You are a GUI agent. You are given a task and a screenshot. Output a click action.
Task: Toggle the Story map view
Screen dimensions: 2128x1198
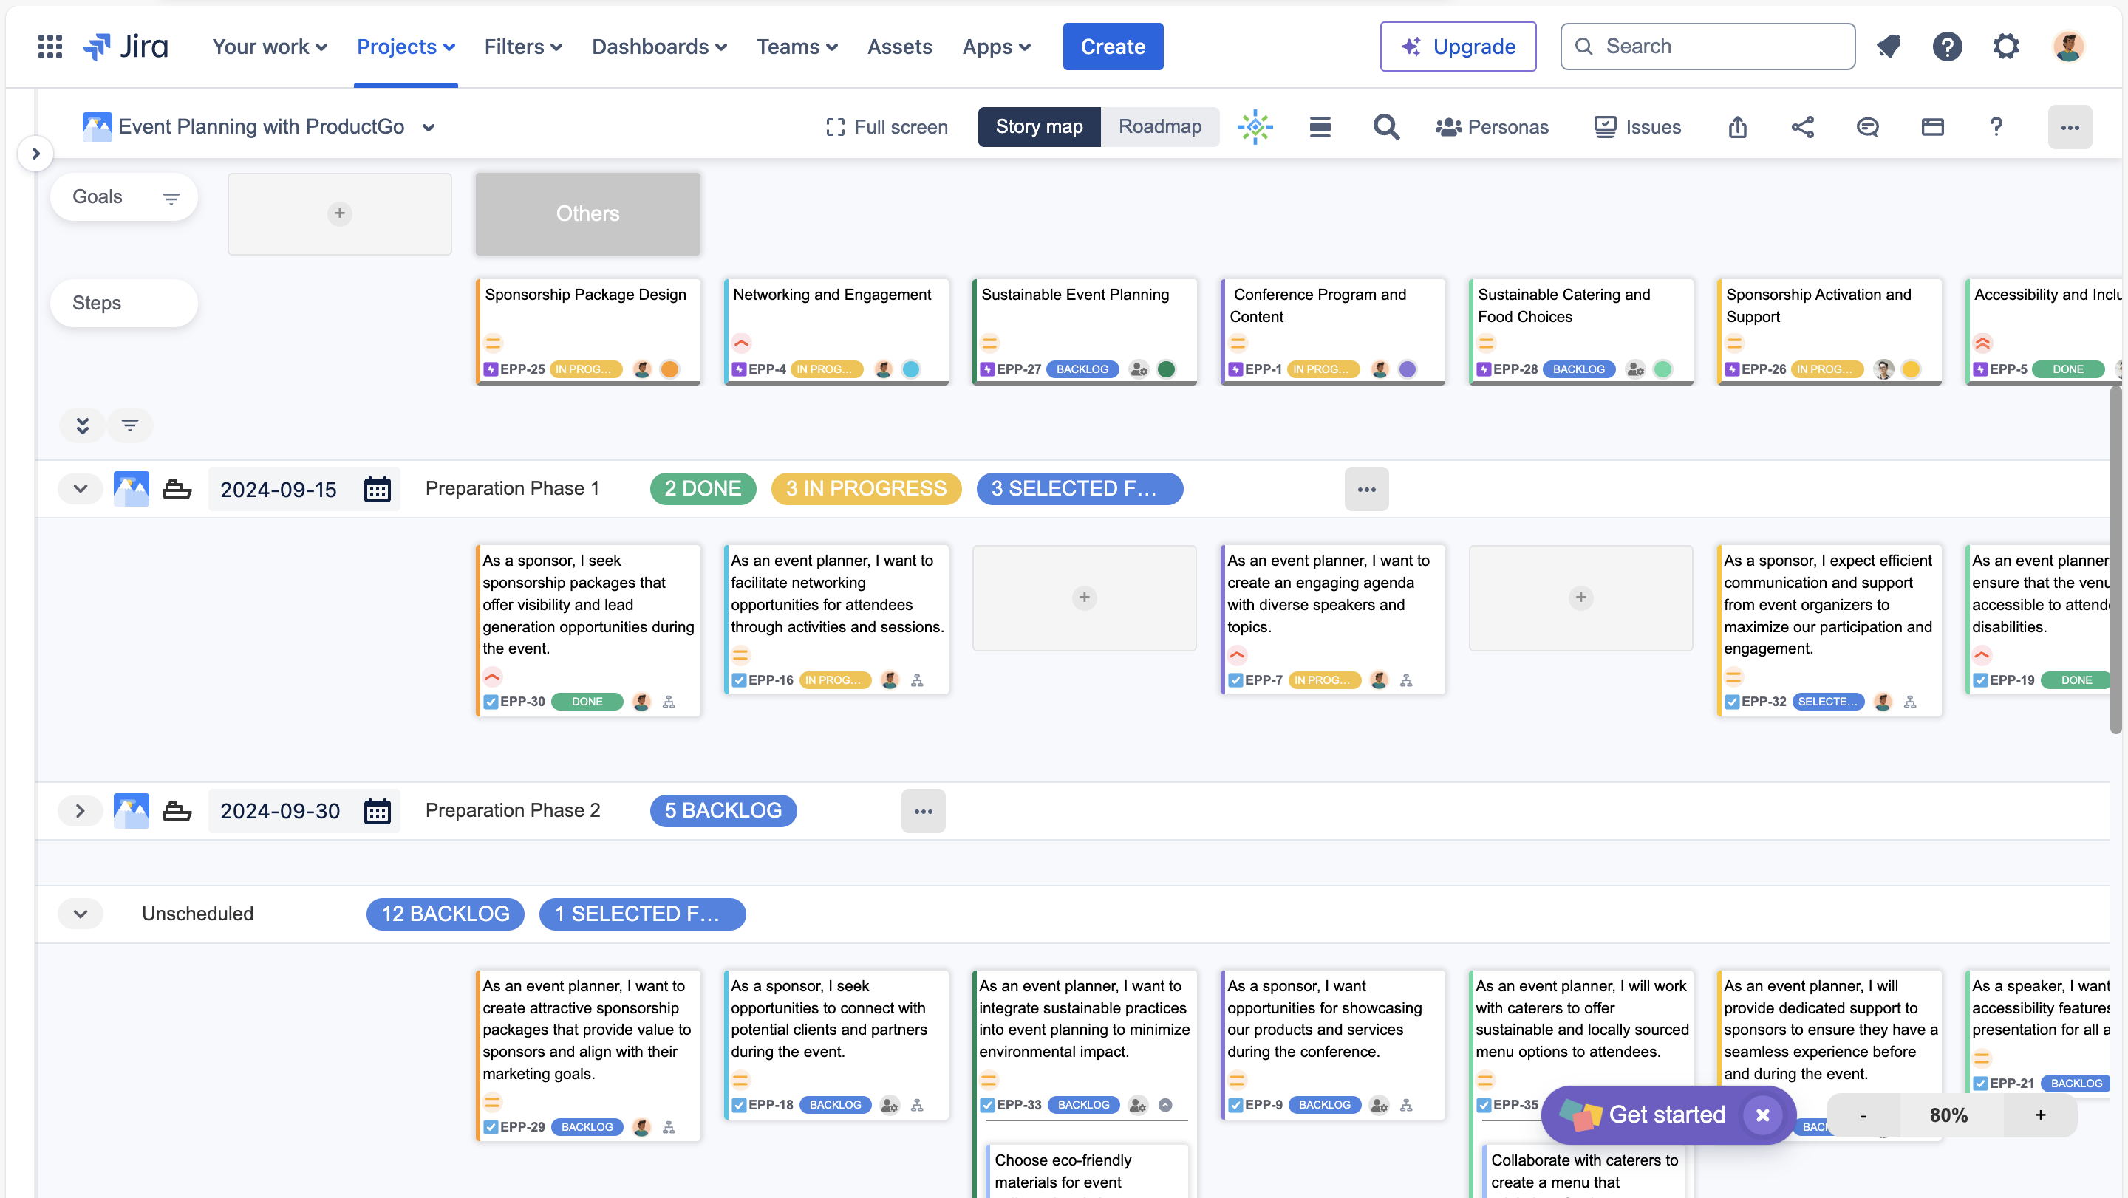(1038, 126)
